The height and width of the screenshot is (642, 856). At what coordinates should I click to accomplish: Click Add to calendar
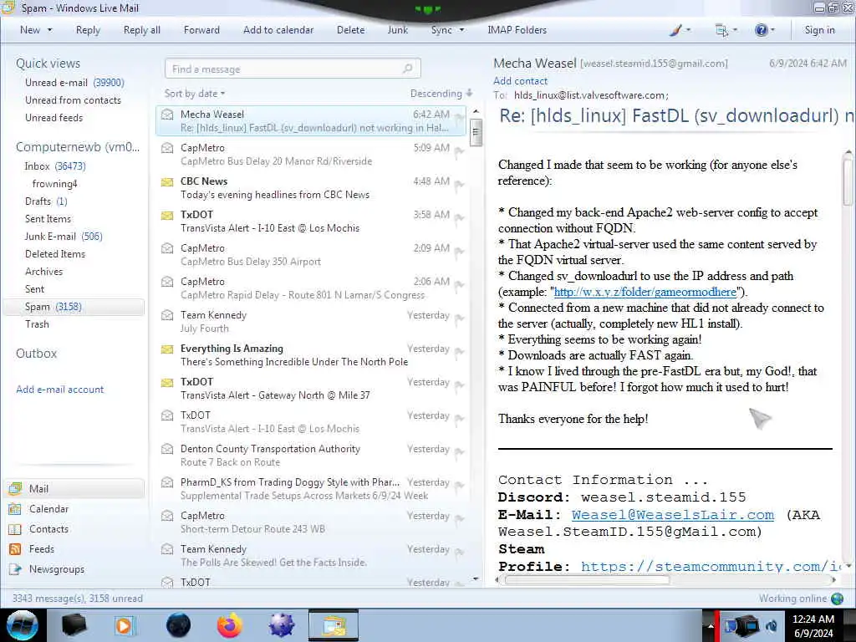click(x=278, y=30)
